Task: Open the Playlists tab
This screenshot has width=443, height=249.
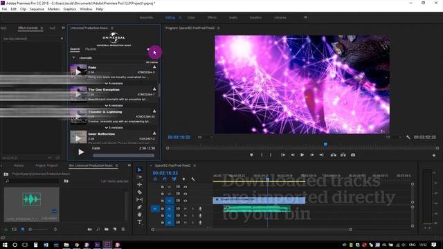Action: [91, 49]
